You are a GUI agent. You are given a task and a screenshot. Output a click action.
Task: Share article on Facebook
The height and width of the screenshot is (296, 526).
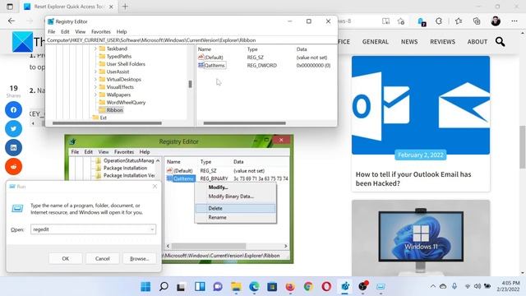pyautogui.click(x=13, y=109)
